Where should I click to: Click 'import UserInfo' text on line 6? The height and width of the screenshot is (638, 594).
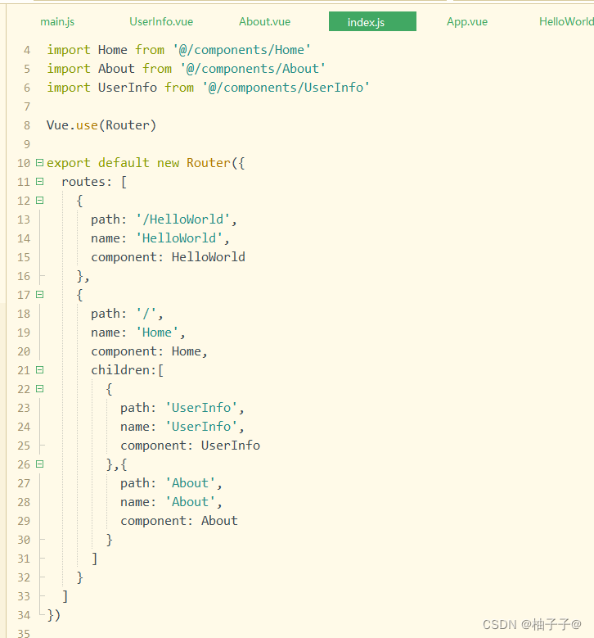point(101,88)
